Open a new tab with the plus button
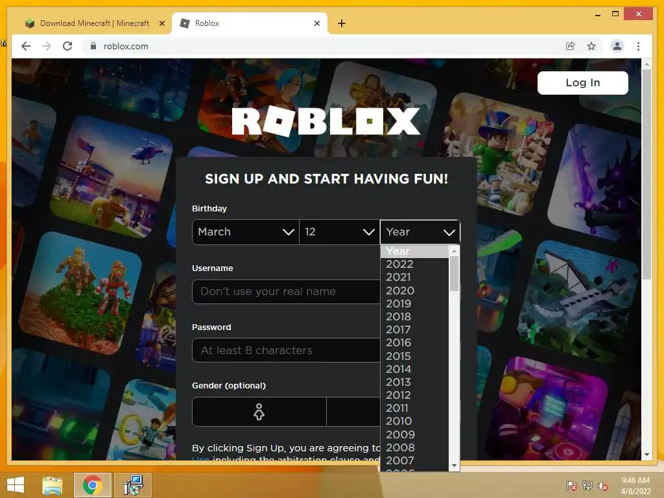The image size is (664, 498). point(342,23)
